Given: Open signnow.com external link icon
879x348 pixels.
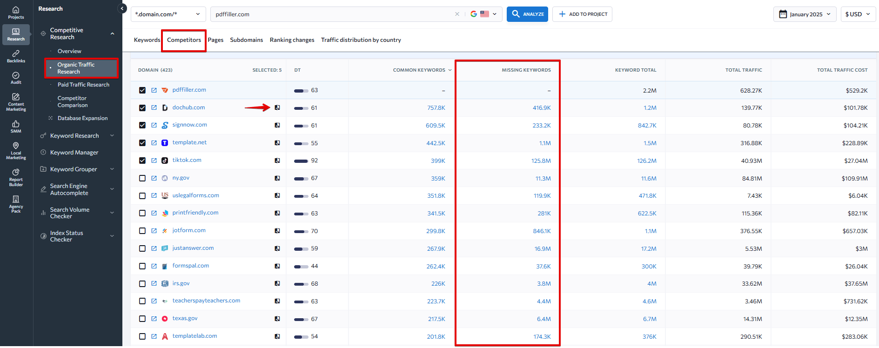Looking at the screenshot, I should coord(154,125).
